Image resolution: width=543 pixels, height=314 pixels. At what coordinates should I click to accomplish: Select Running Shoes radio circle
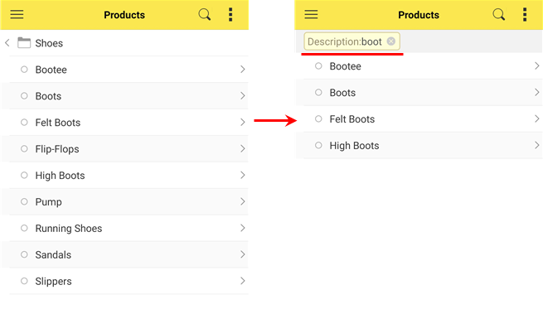24,228
